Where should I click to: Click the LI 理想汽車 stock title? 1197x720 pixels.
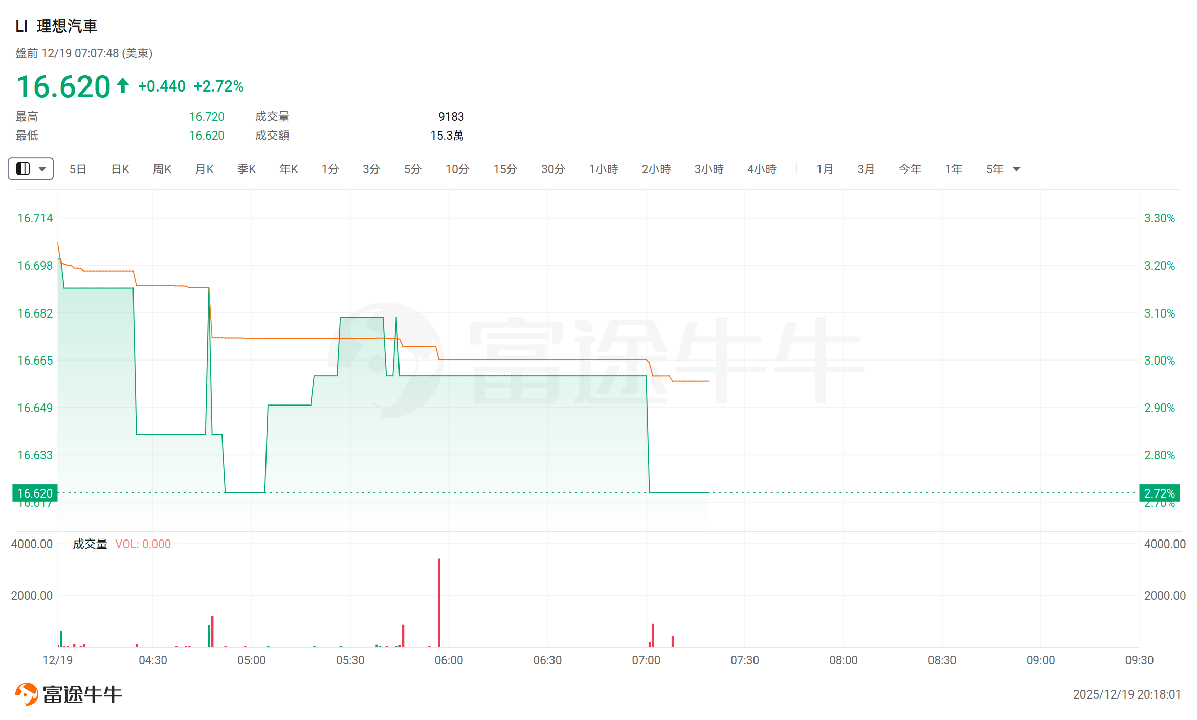[x=56, y=26]
